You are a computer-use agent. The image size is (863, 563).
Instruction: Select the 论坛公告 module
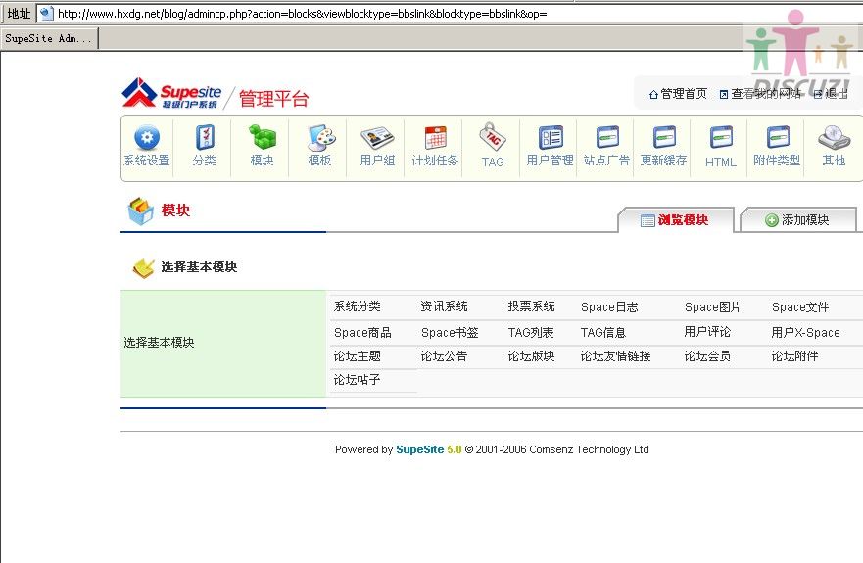444,356
